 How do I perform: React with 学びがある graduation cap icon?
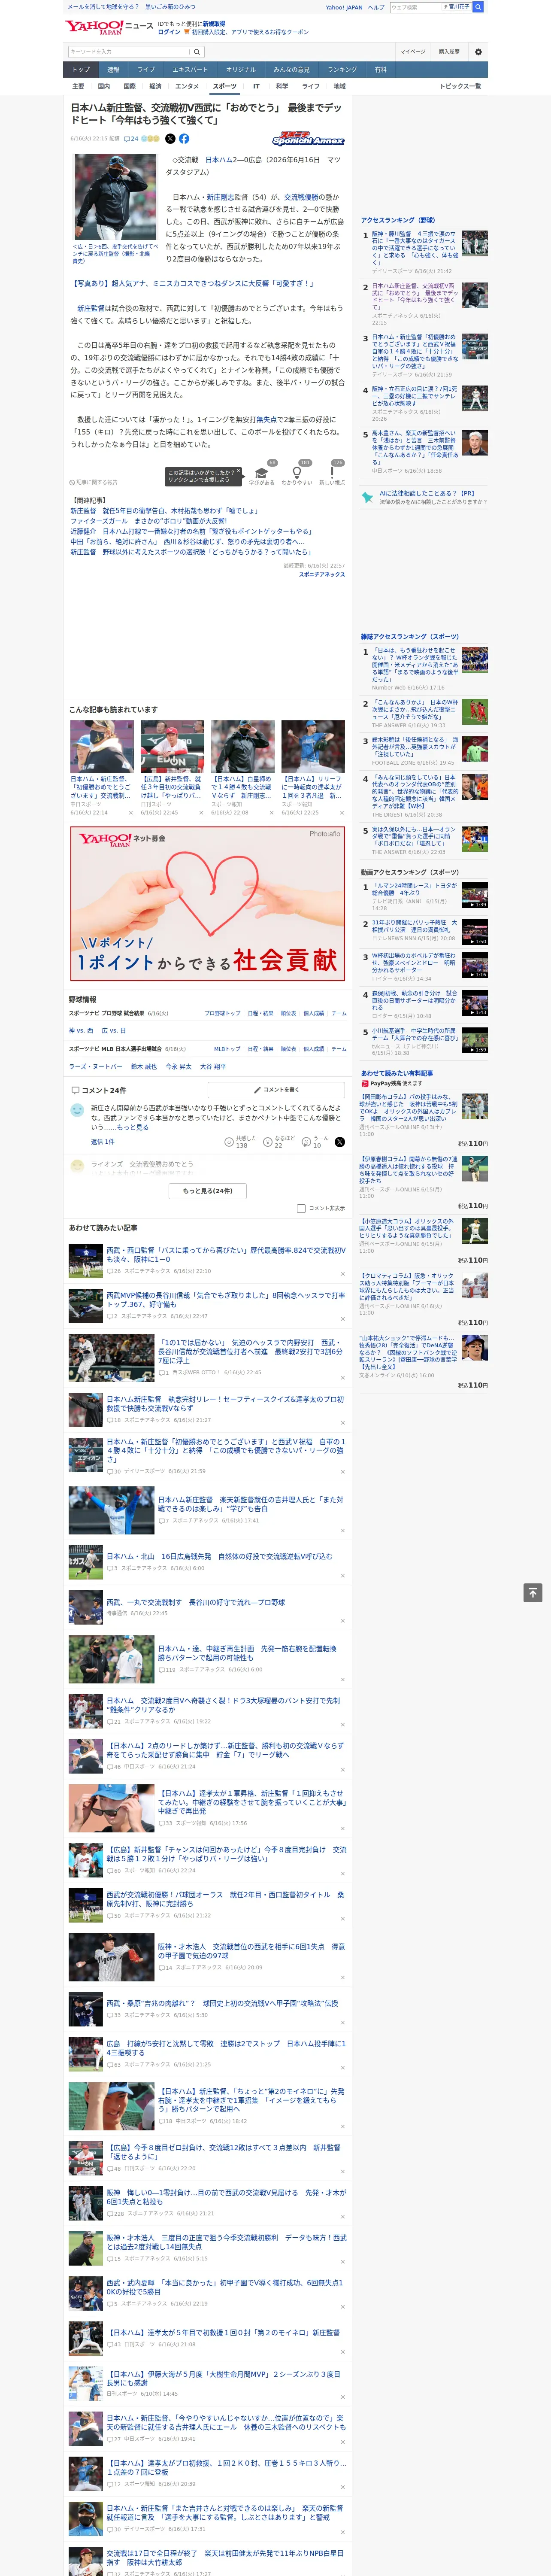point(262,473)
